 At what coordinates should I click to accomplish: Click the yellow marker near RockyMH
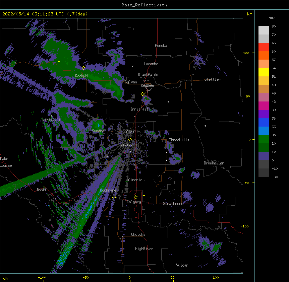tap(84, 68)
